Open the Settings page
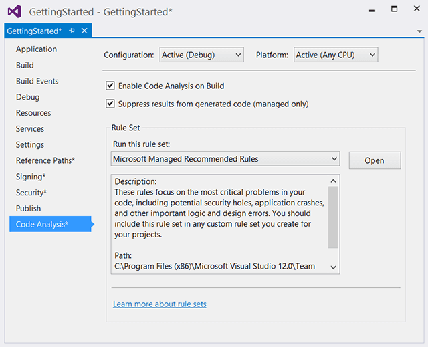The image size is (428, 347). point(29,144)
